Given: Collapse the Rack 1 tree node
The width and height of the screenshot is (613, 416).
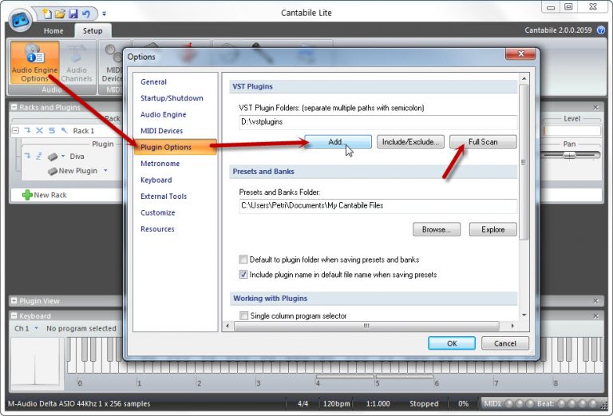Looking at the screenshot, I should pos(15,131).
